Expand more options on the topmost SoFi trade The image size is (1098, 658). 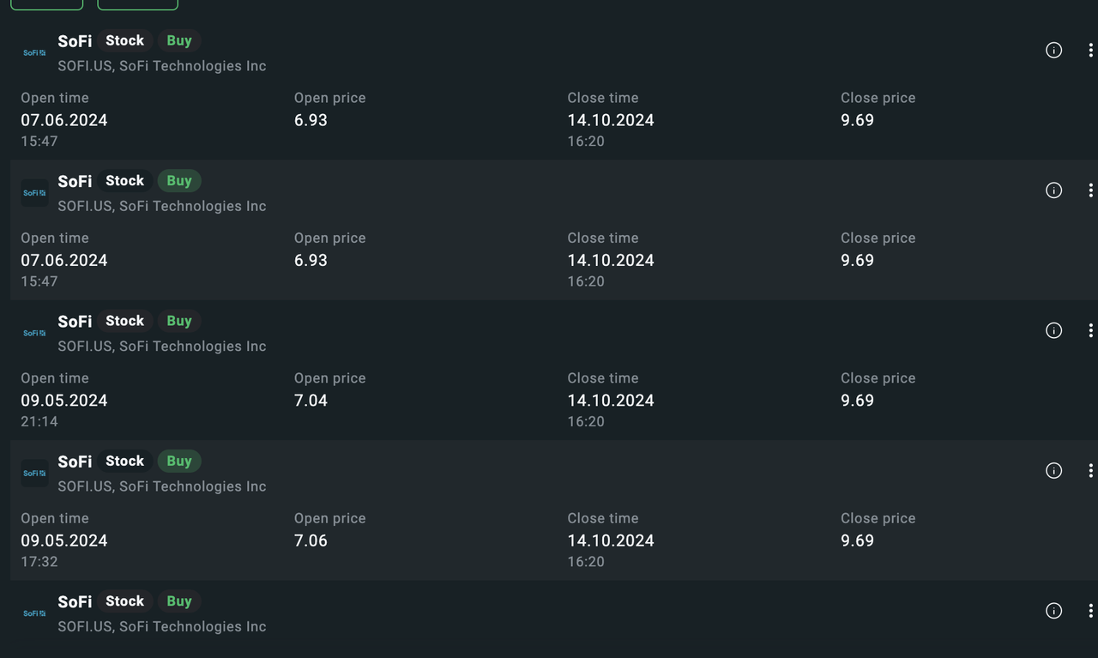click(1090, 51)
